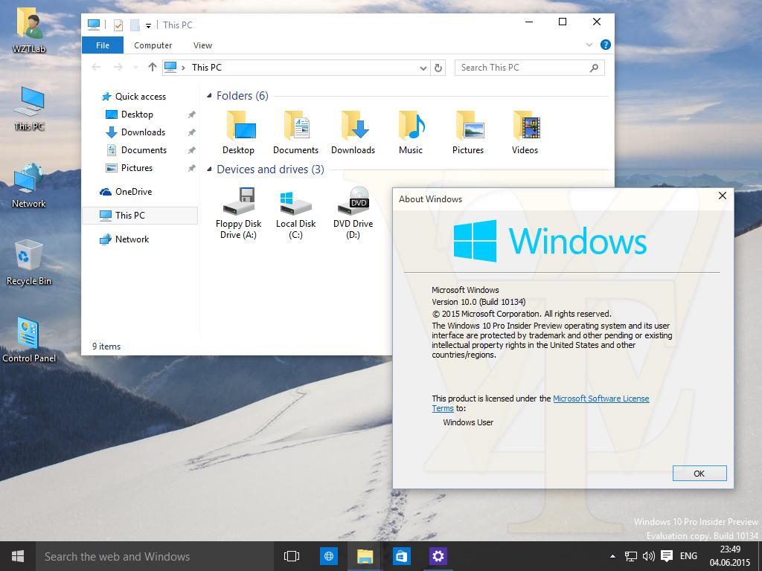Click OK in the About Windows dialog
Image resolution: width=762 pixels, height=571 pixels.
pyautogui.click(x=699, y=474)
